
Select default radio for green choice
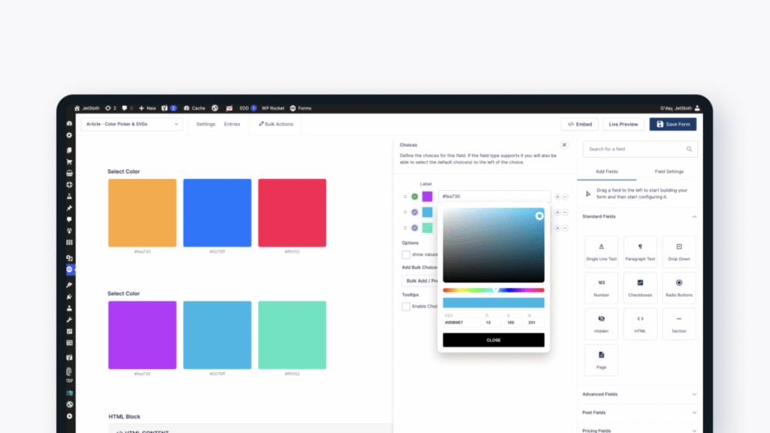(x=414, y=228)
